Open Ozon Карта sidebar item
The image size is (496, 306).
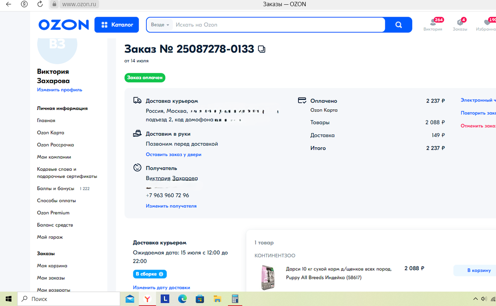[51, 132]
